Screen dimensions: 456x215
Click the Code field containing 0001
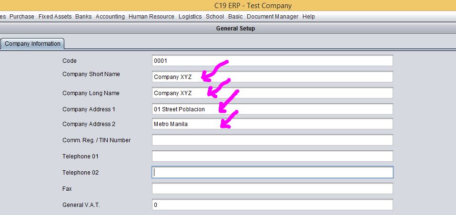[x=272, y=61]
